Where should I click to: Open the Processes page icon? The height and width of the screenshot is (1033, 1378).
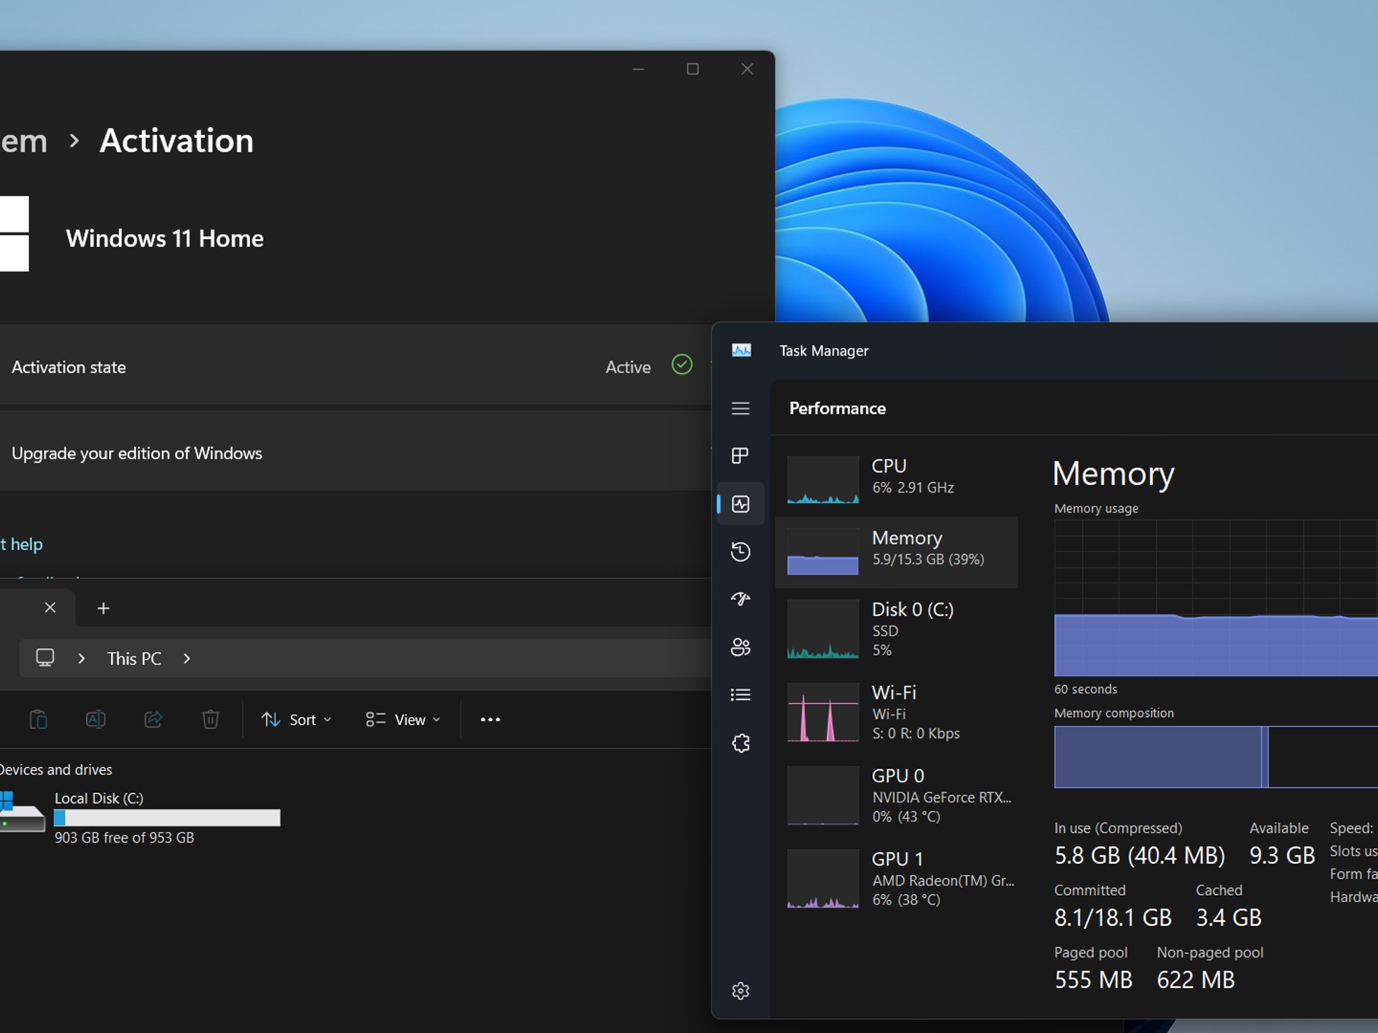(x=740, y=456)
